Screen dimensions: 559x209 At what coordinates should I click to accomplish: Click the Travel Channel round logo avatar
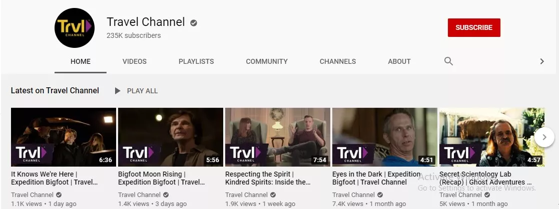(x=75, y=28)
